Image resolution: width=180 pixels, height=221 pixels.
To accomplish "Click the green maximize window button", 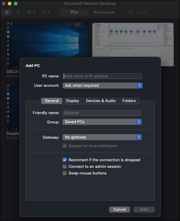I will 16,4.
